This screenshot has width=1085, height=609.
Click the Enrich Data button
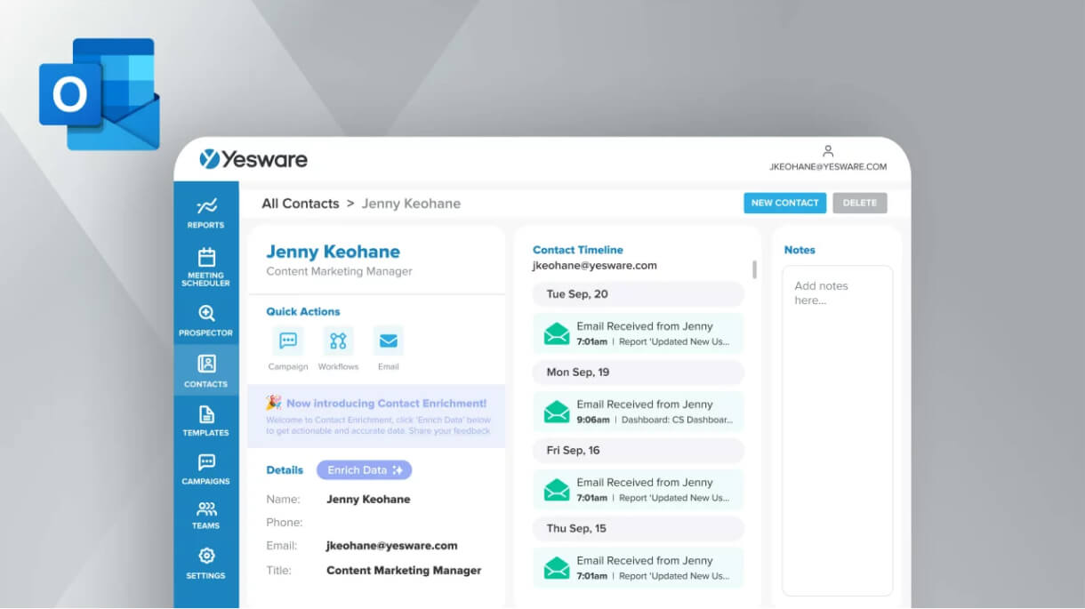coord(364,469)
